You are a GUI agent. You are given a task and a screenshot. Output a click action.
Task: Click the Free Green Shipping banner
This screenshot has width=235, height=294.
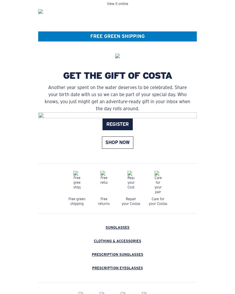click(x=117, y=36)
